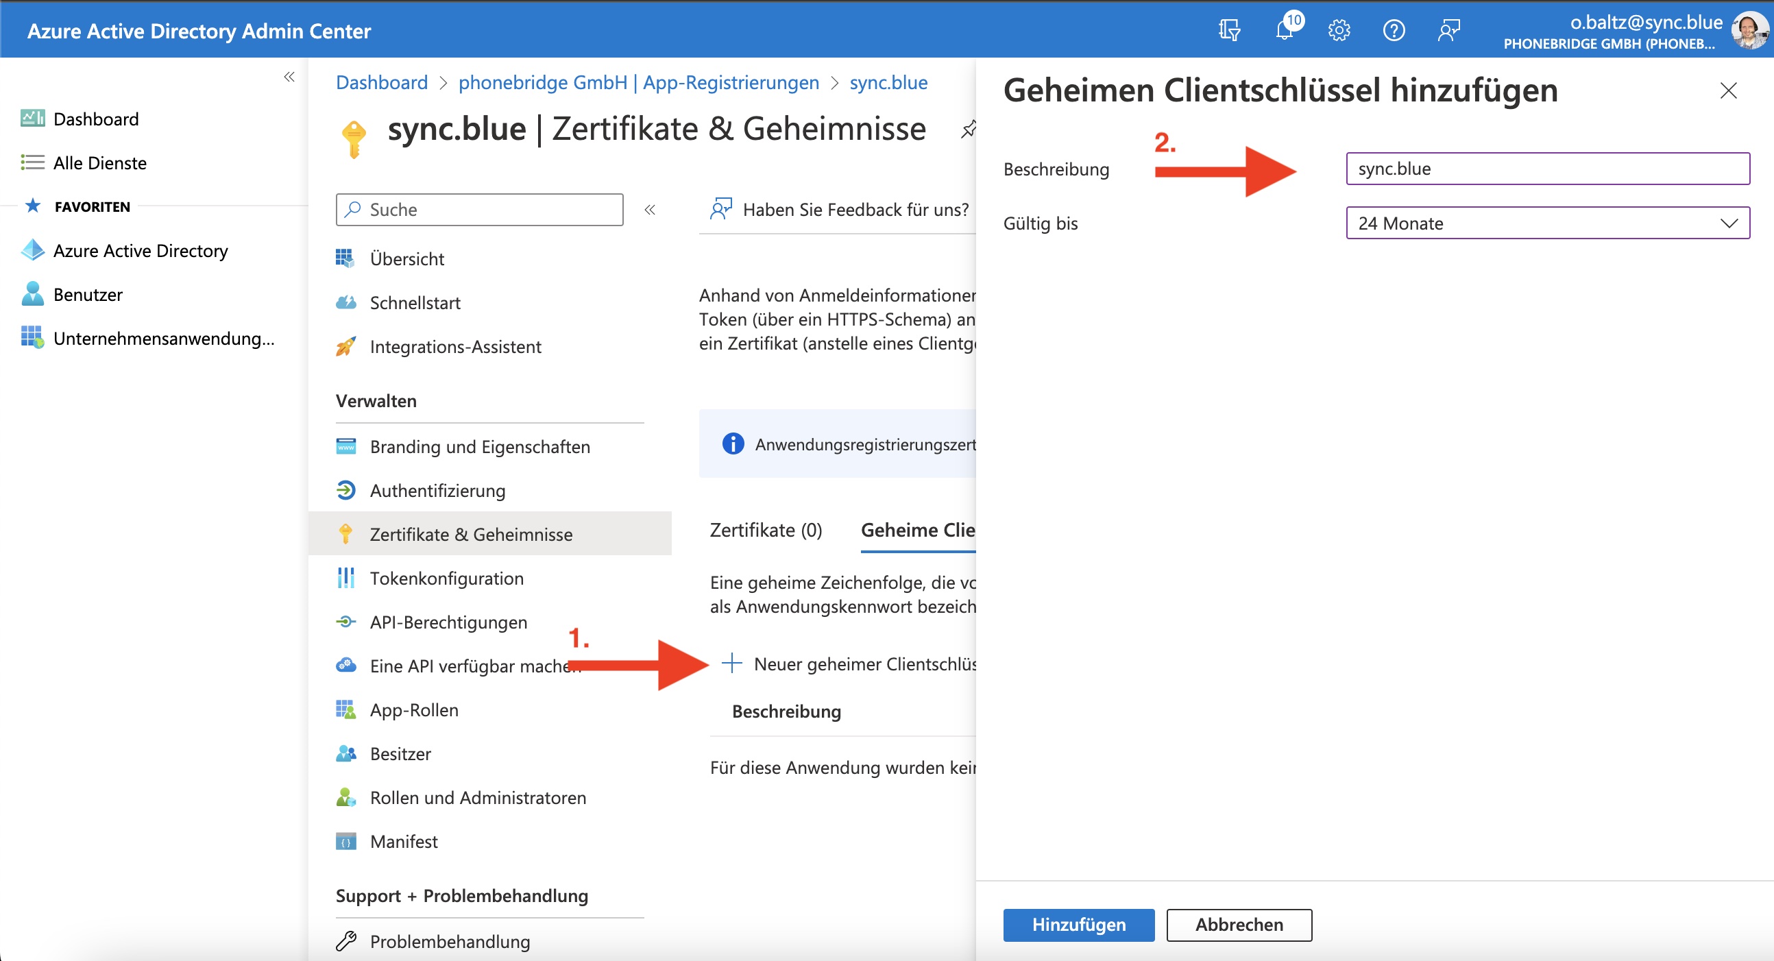The height and width of the screenshot is (961, 1774).
Task: Switch to the Zertifikate (0) tab
Action: tap(765, 530)
